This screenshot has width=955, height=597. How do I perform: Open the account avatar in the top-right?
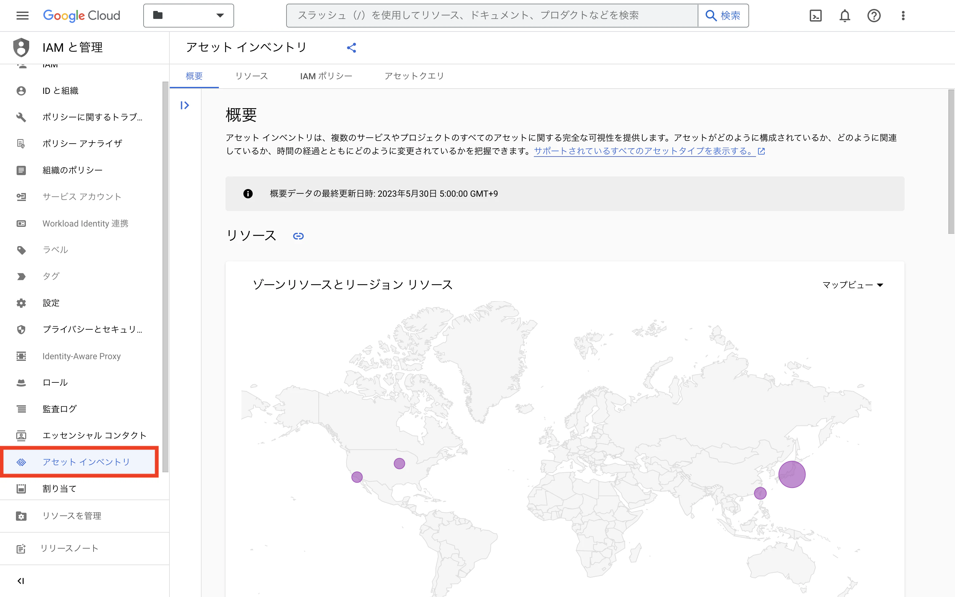click(931, 15)
